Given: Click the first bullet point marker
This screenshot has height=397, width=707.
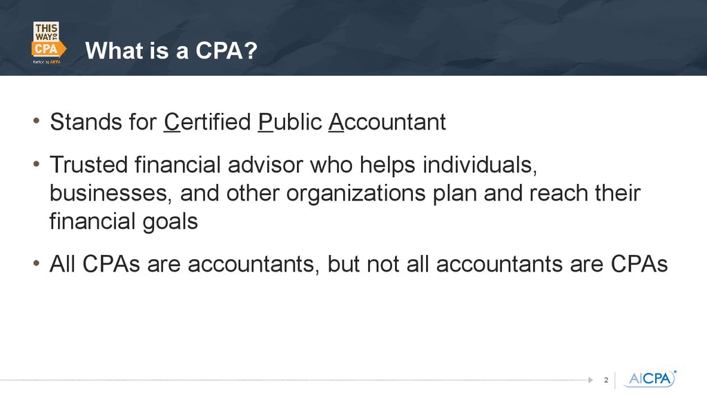Looking at the screenshot, I should tap(37, 121).
